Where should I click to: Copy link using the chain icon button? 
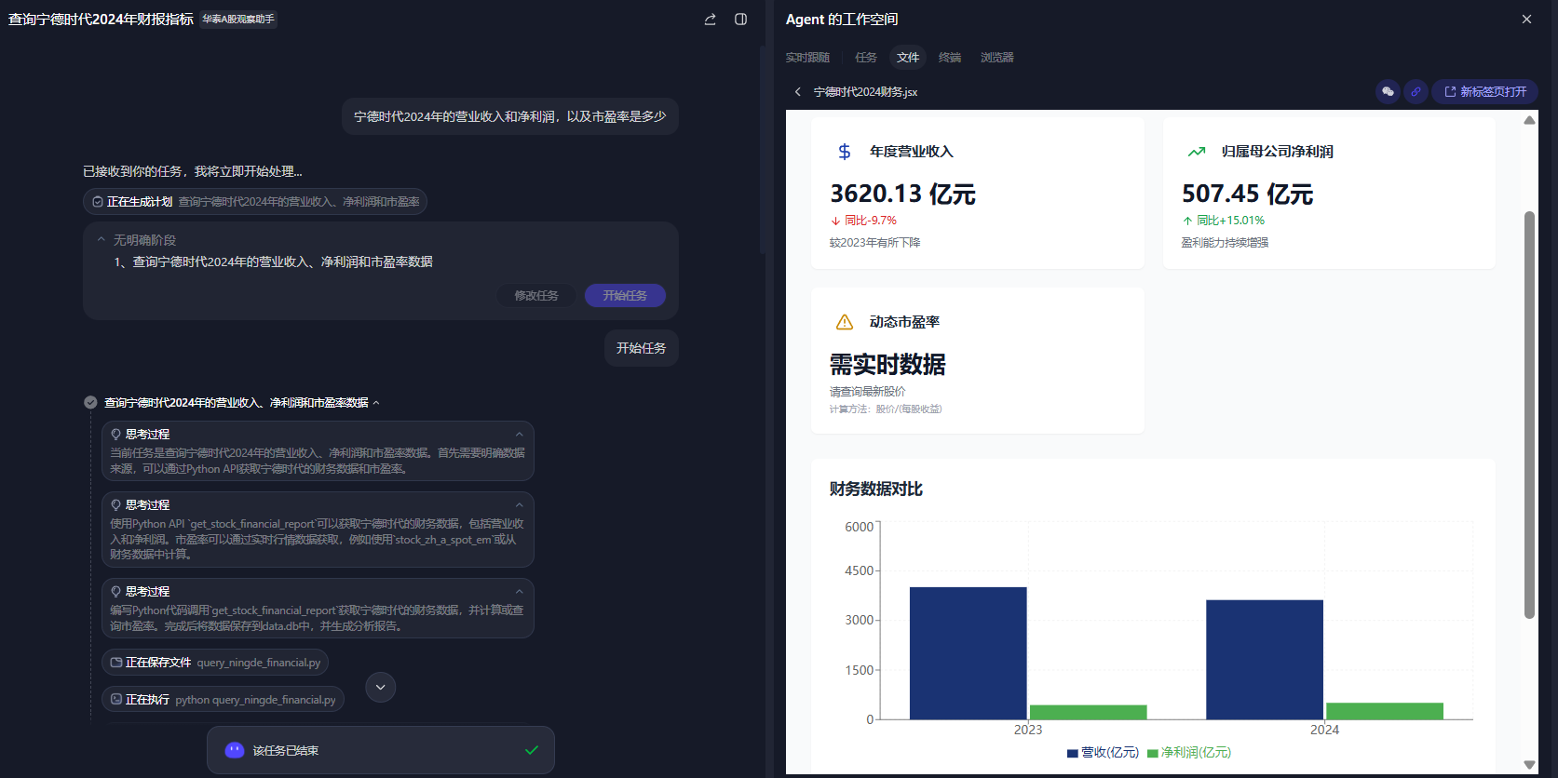point(1416,92)
